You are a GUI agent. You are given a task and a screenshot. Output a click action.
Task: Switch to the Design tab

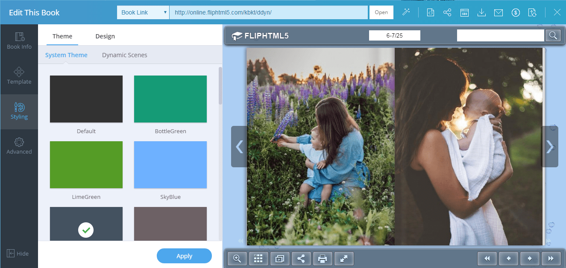[105, 36]
